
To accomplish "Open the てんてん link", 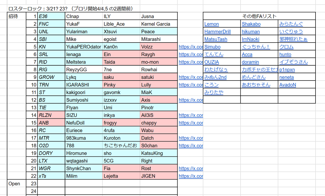I will click(x=214, y=54).
